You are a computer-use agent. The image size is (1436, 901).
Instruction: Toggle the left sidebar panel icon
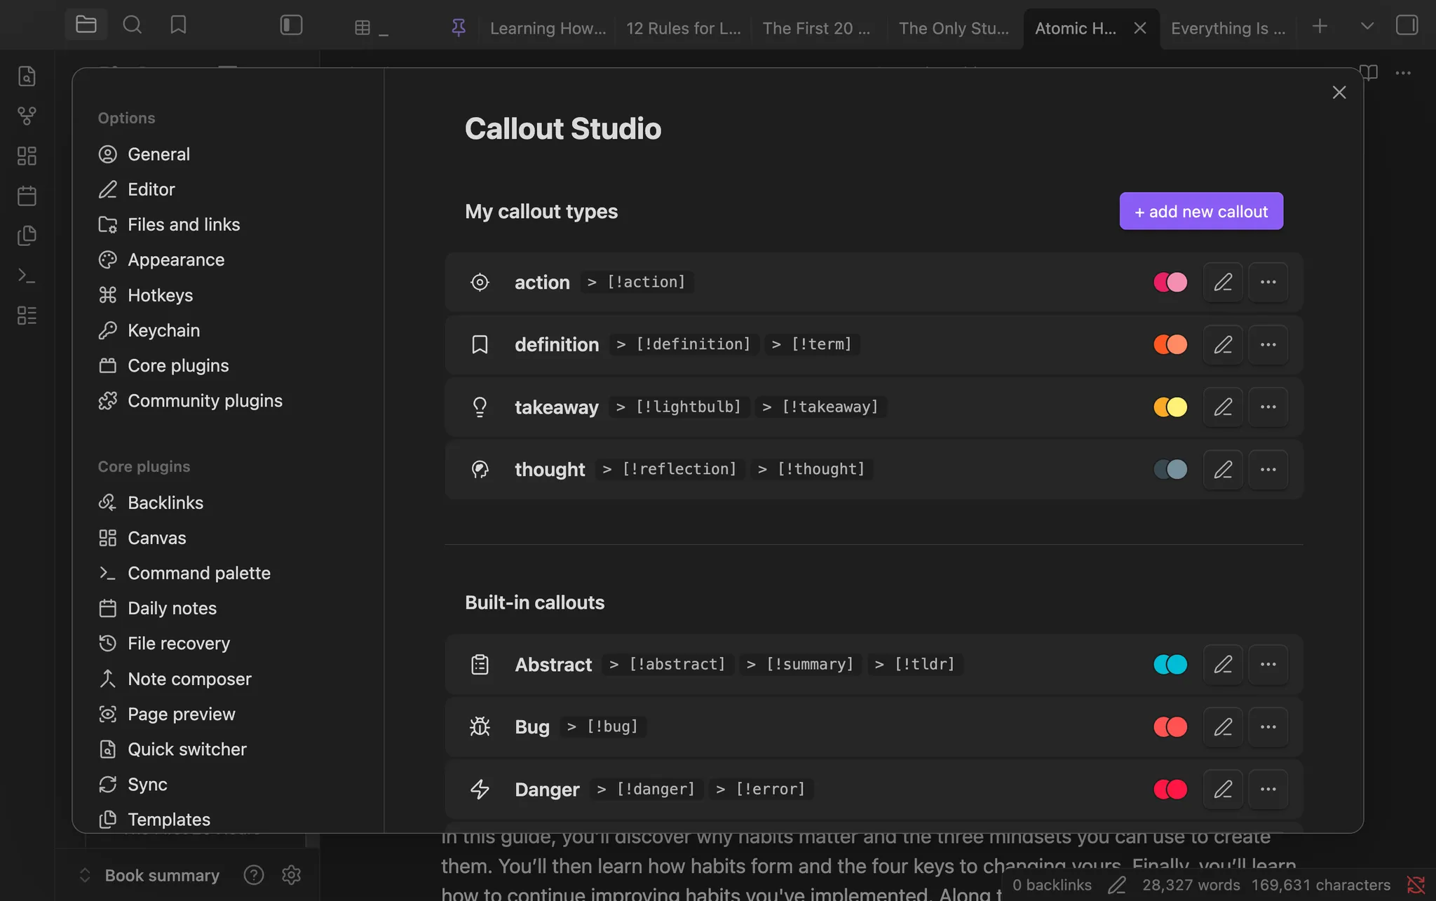[x=291, y=25]
